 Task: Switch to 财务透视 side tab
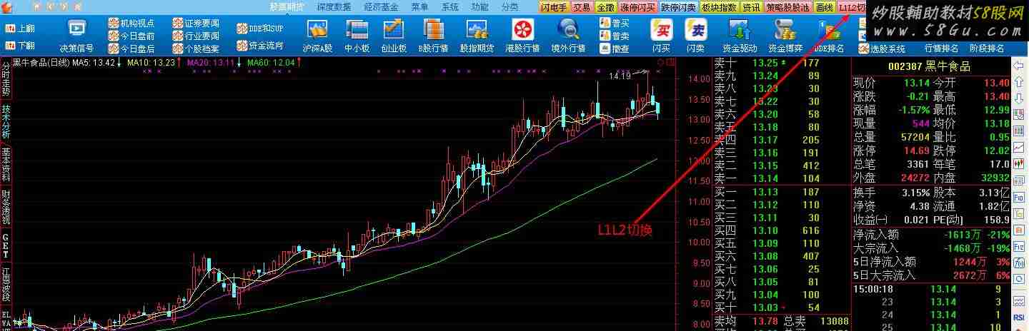6,206
